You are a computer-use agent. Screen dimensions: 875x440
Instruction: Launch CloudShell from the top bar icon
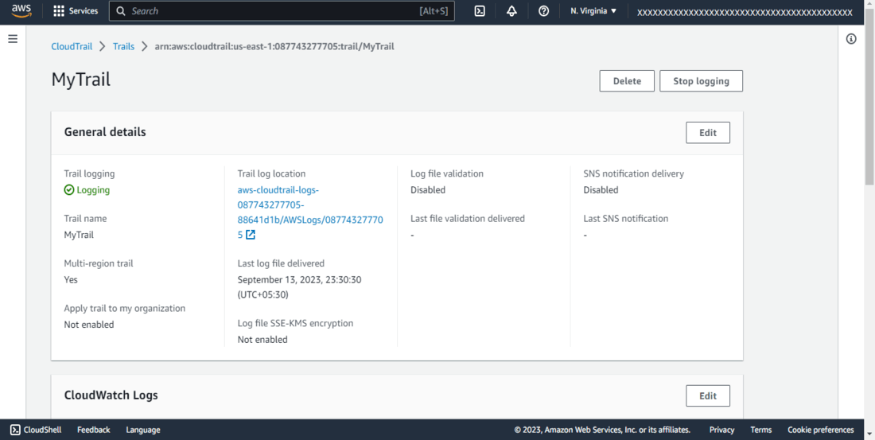pos(480,11)
